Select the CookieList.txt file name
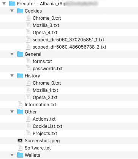 [x=48, y=126]
